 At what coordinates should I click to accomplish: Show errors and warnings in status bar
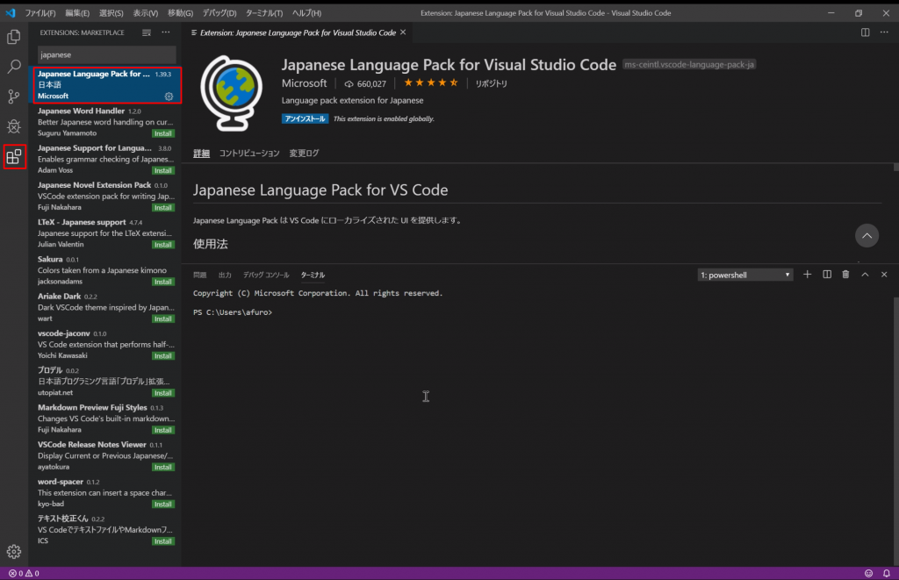[24, 573]
